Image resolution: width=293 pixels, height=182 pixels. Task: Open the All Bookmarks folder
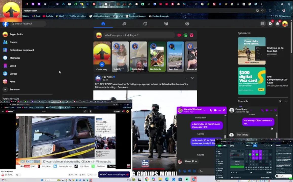click(x=283, y=16)
